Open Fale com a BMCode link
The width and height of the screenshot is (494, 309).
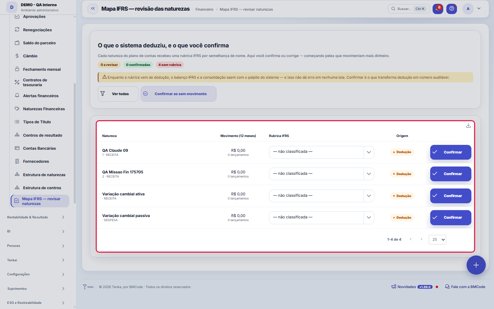(x=465, y=287)
